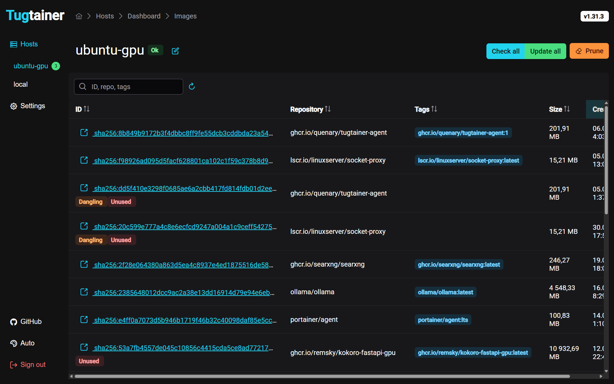Image resolution: width=614 pixels, height=384 pixels.
Task: Click the ID, repo, tags search field
Action: point(129,87)
